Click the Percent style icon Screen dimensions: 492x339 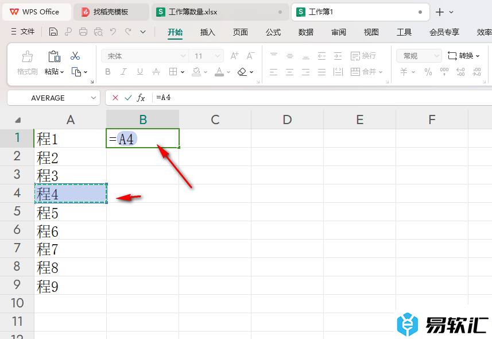(428, 72)
